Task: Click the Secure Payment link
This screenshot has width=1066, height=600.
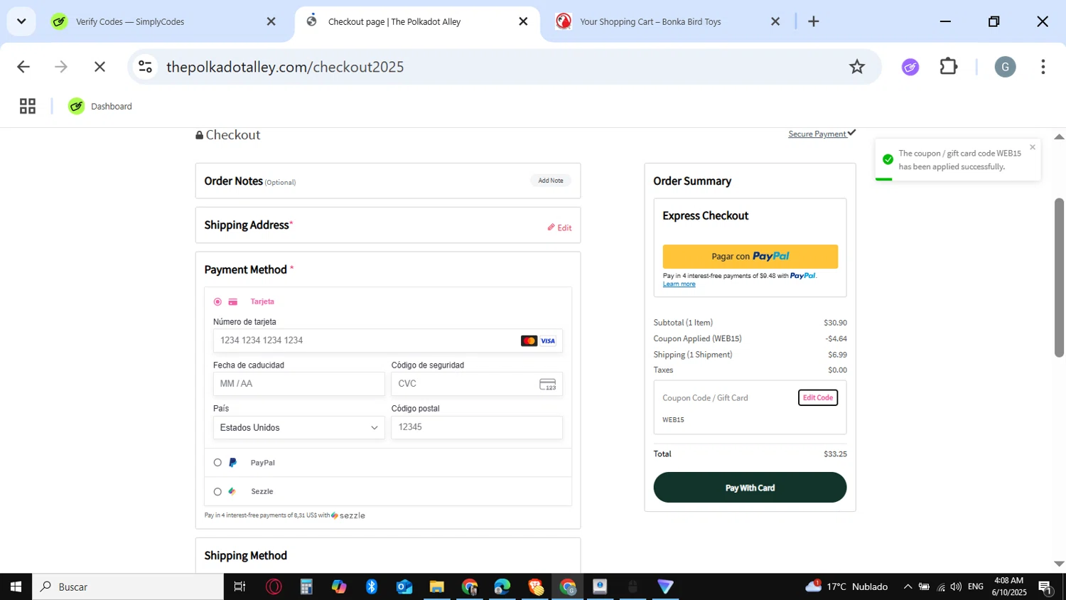Action: tap(822, 134)
